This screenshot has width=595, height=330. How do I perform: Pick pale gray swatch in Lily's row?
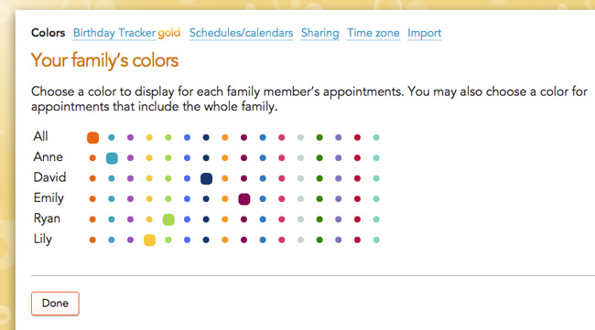pos(300,240)
